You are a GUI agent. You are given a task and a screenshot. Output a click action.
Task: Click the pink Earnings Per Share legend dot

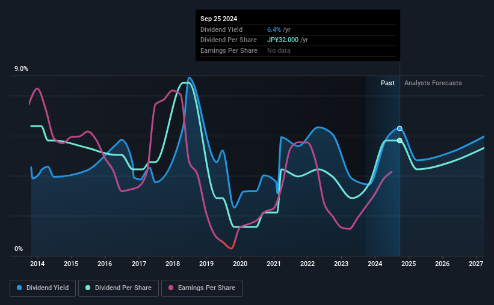(171, 288)
